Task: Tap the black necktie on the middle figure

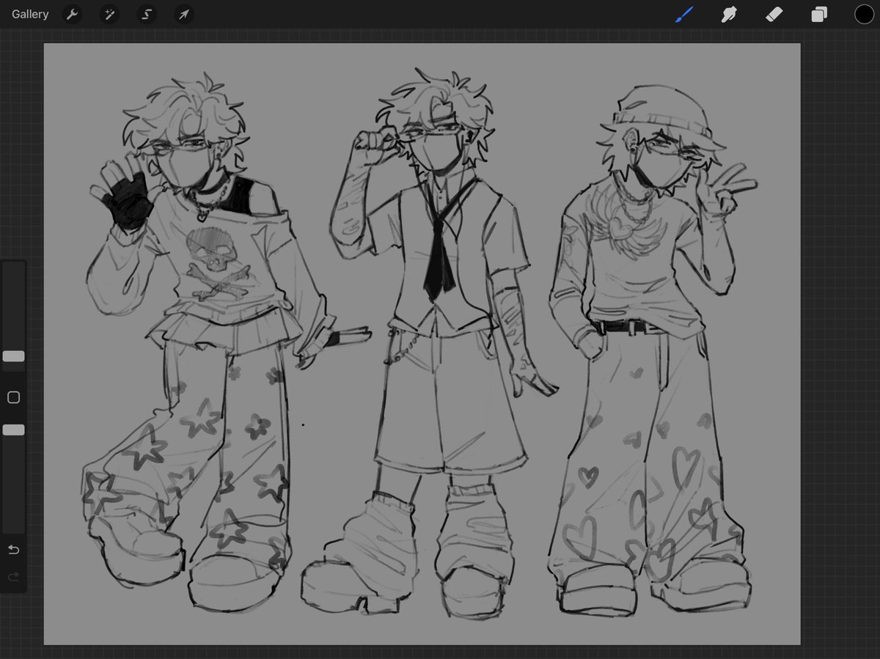Action: [439, 253]
